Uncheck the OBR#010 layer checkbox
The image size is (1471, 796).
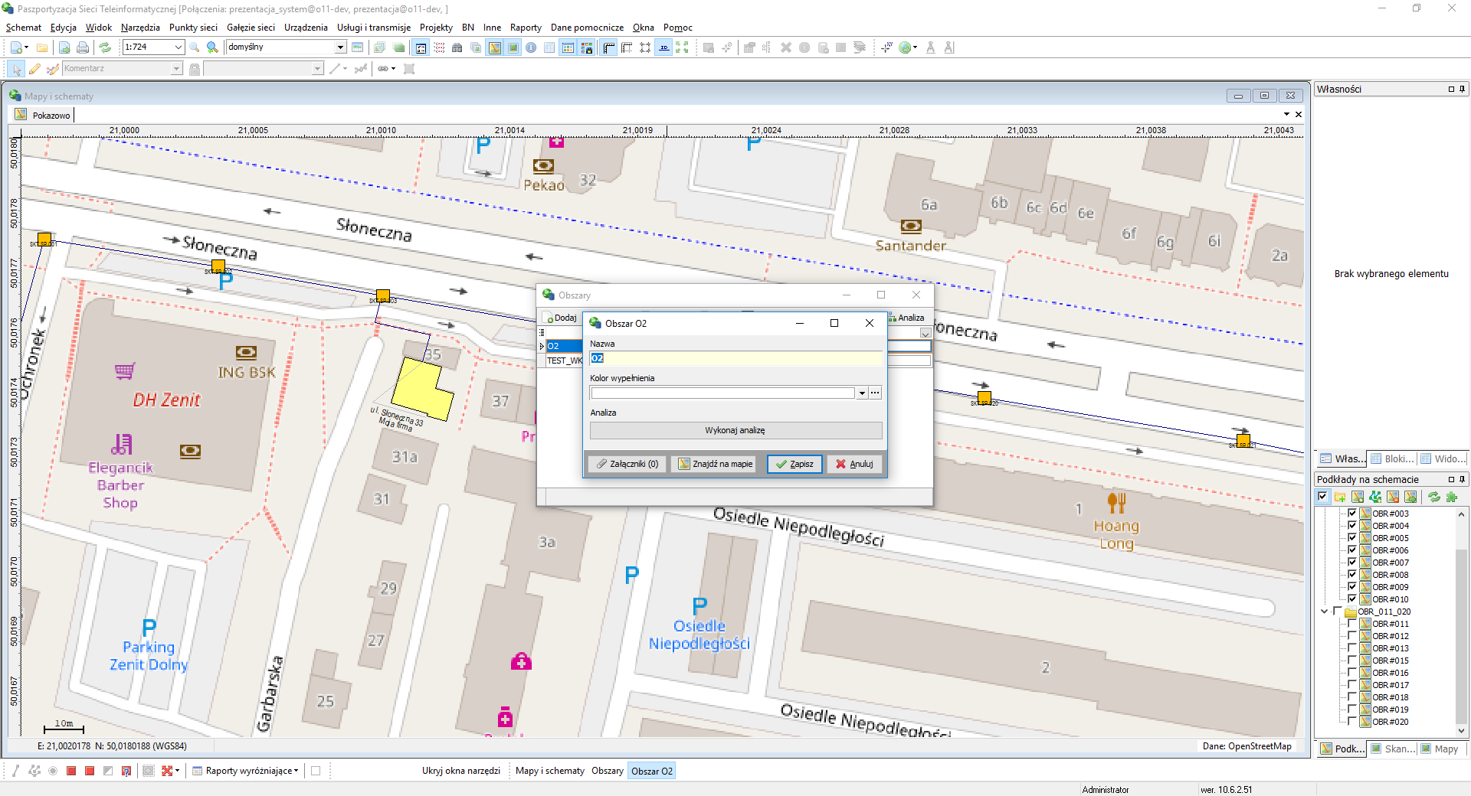(1352, 599)
